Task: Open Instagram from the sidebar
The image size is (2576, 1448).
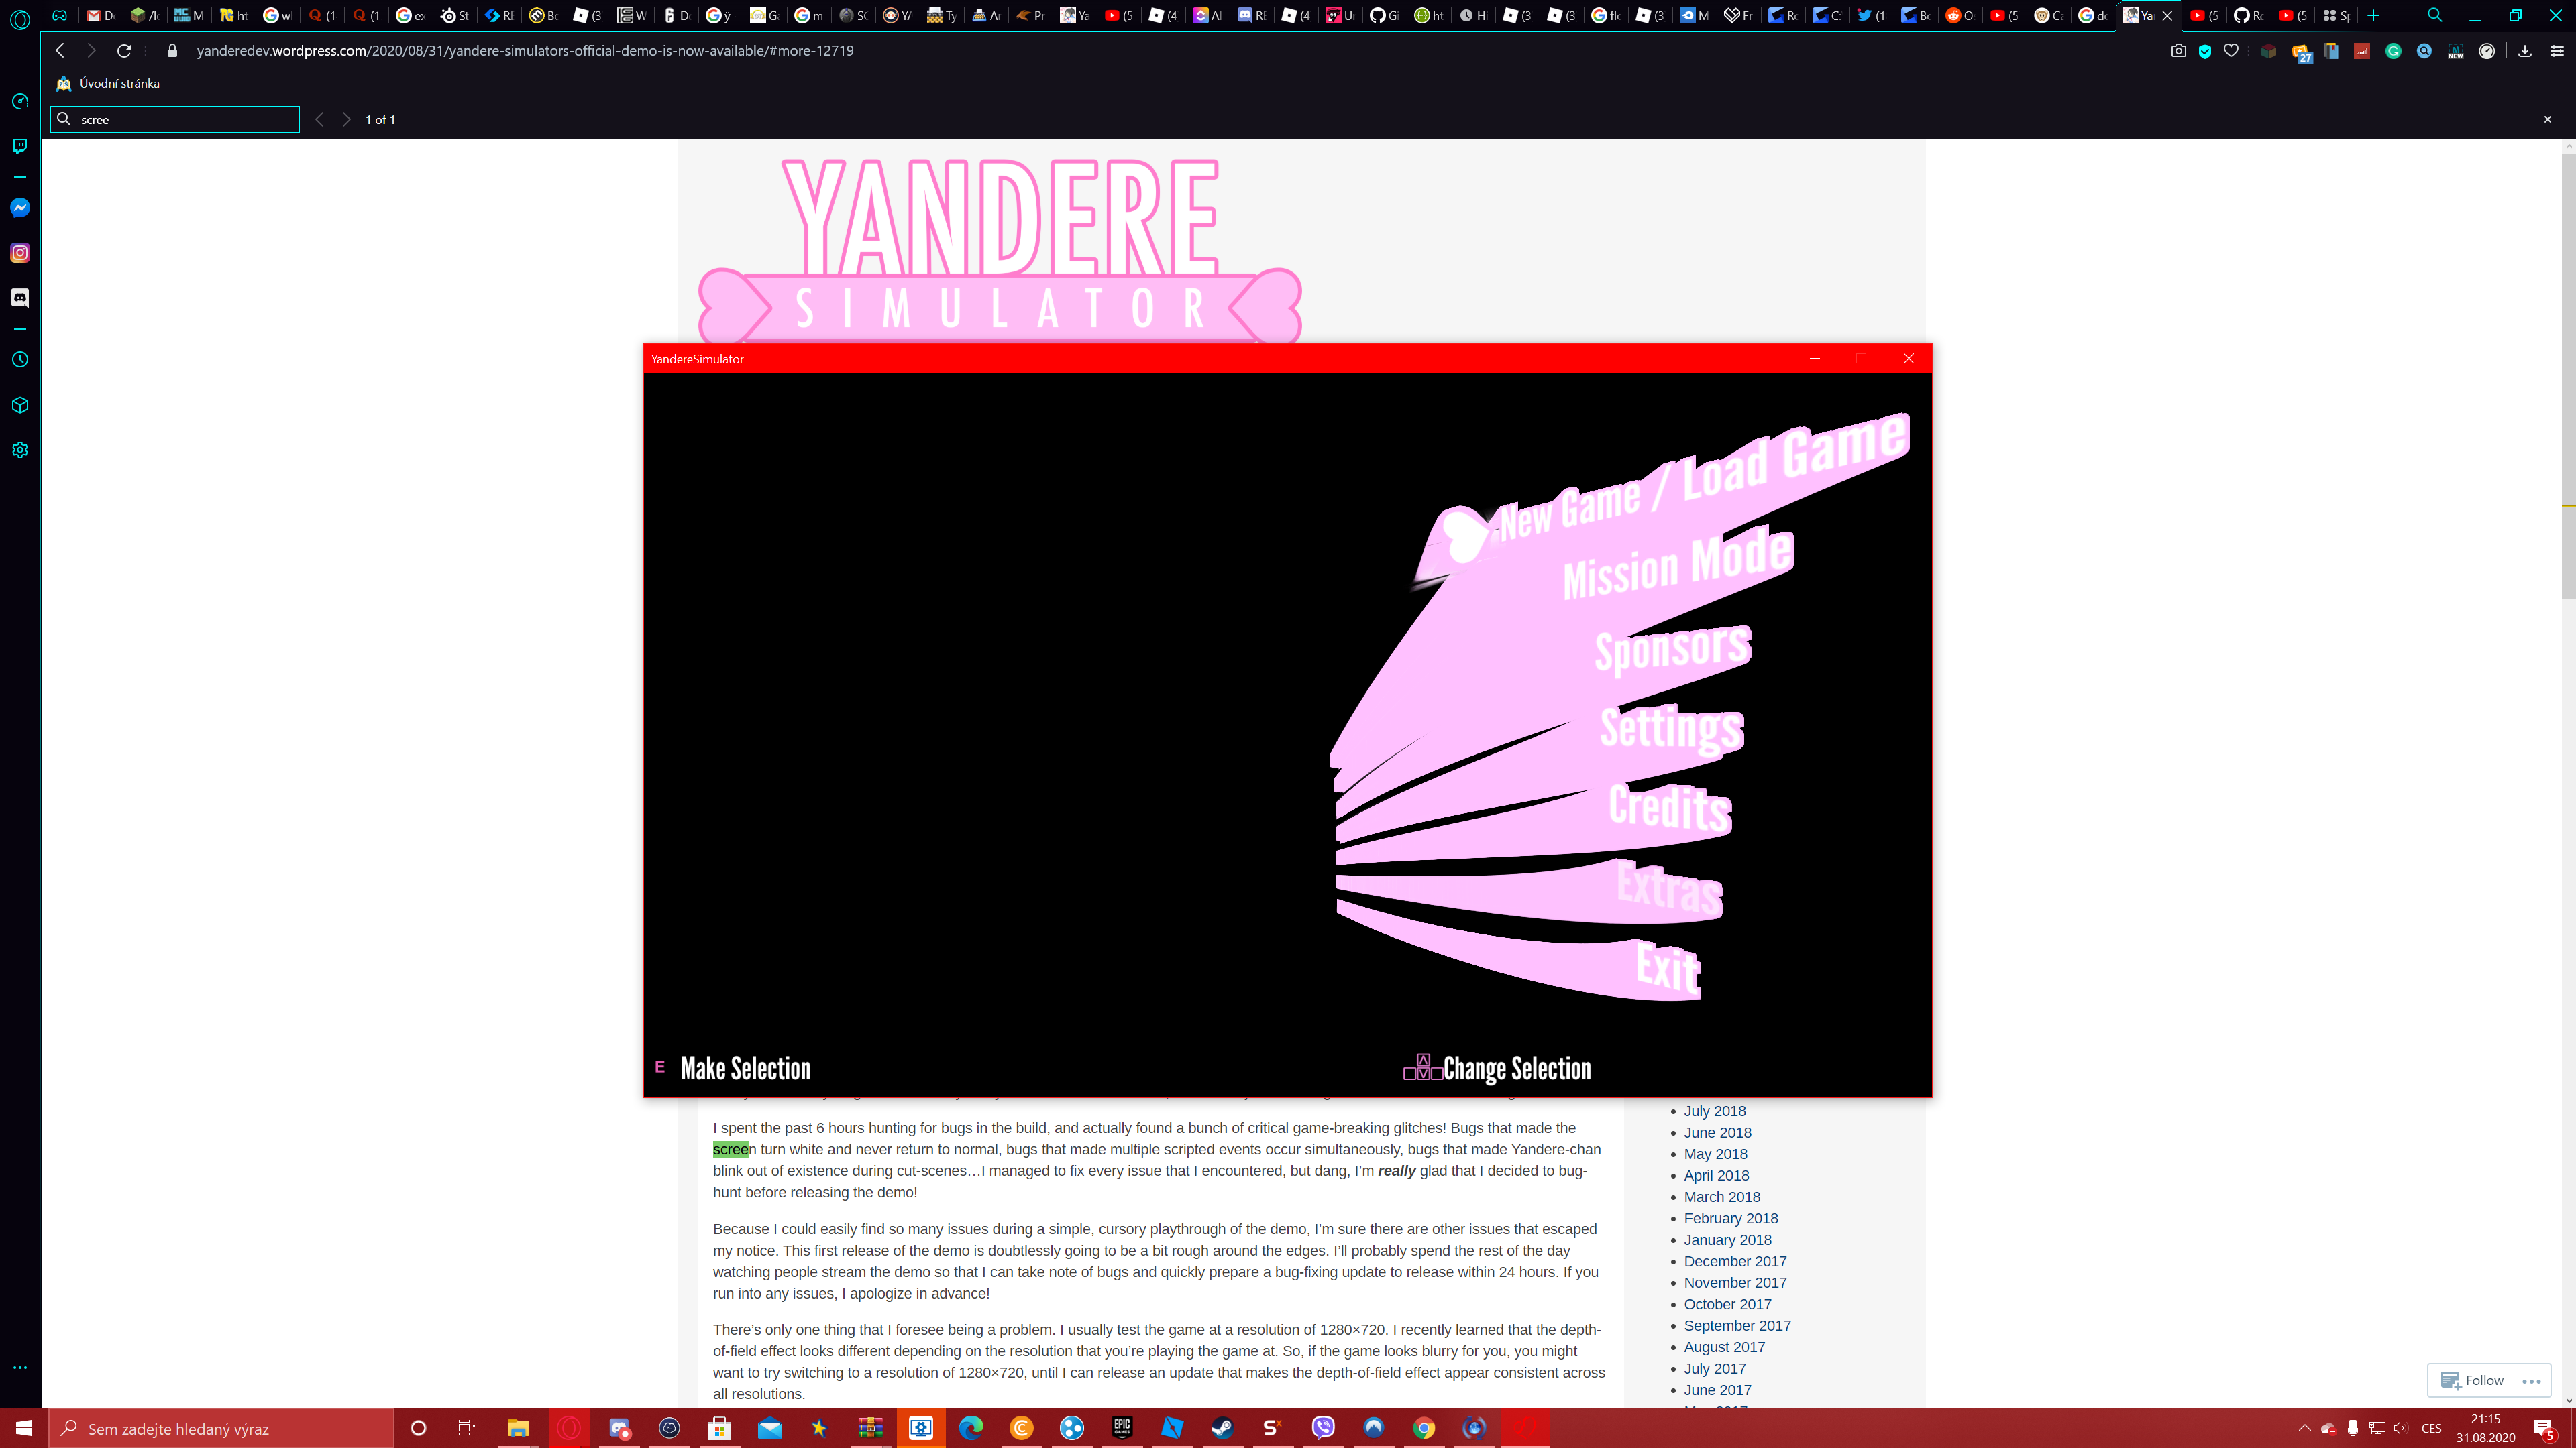Action: coord(20,253)
